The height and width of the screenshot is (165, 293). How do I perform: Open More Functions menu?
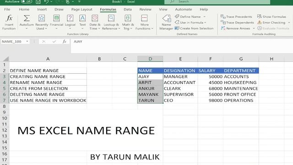144,22
